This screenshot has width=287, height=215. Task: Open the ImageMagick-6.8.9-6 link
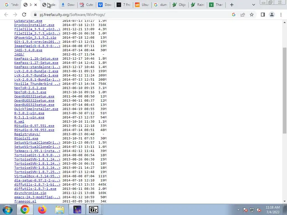point(37,46)
